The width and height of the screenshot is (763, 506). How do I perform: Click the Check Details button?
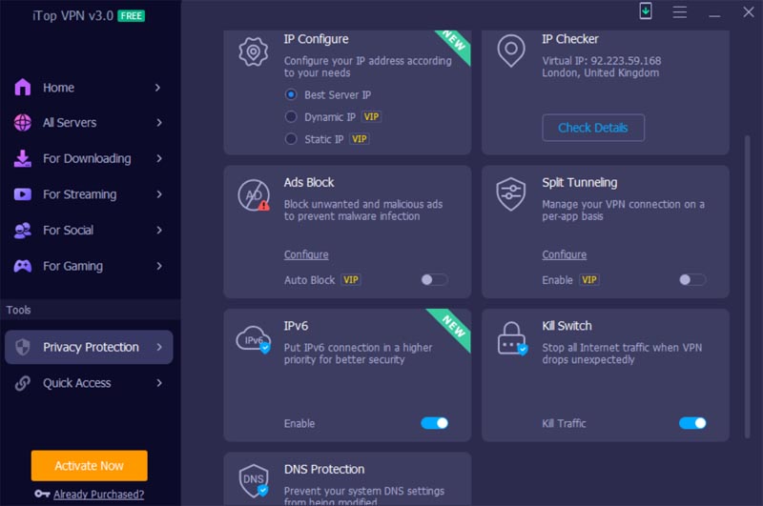(593, 128)
